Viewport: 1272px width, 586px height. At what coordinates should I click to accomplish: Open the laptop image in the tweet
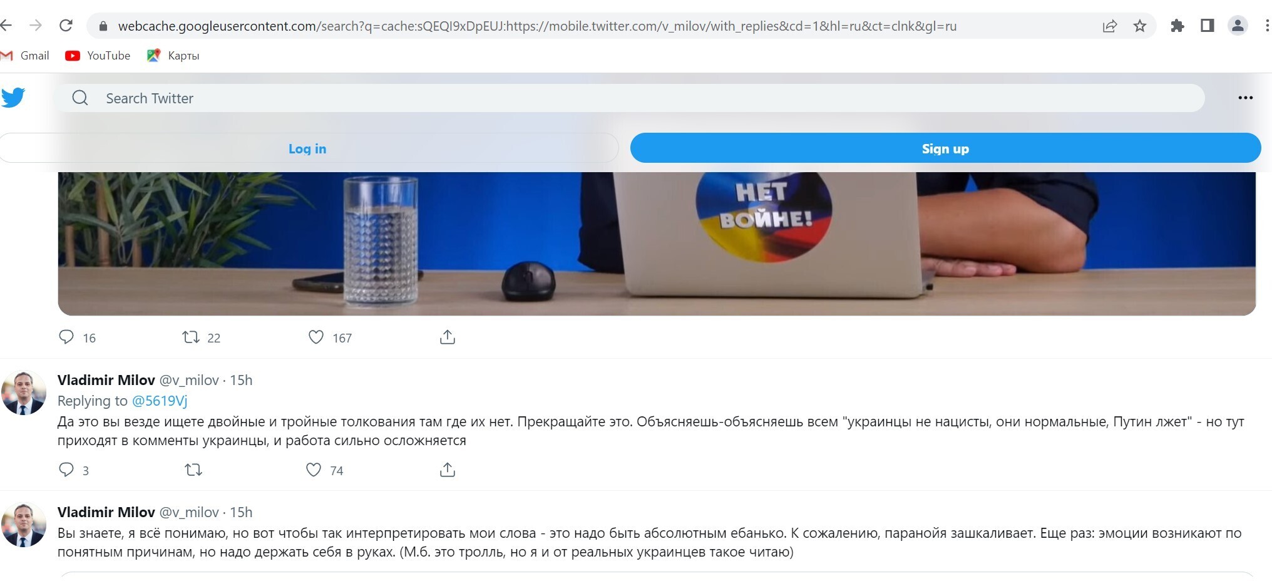coord(657,244)
